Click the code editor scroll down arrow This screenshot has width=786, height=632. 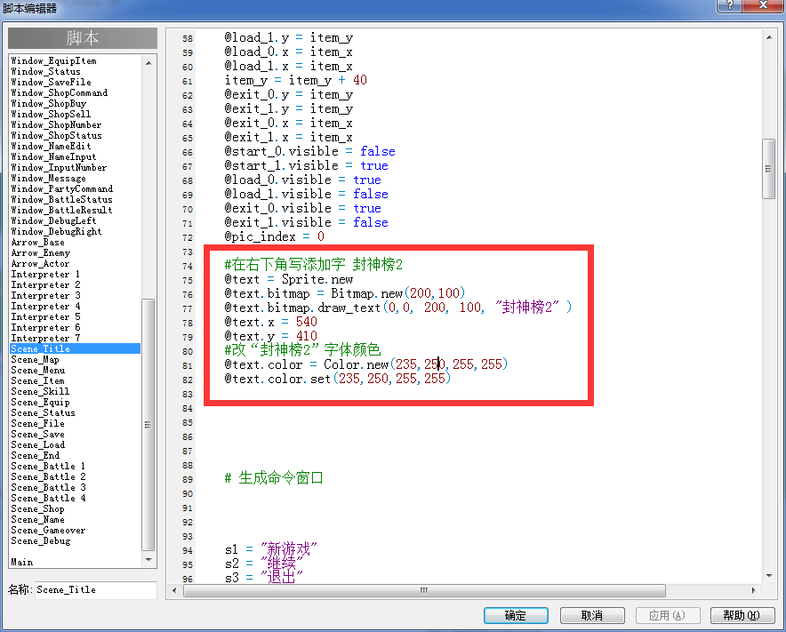[769, 576]
